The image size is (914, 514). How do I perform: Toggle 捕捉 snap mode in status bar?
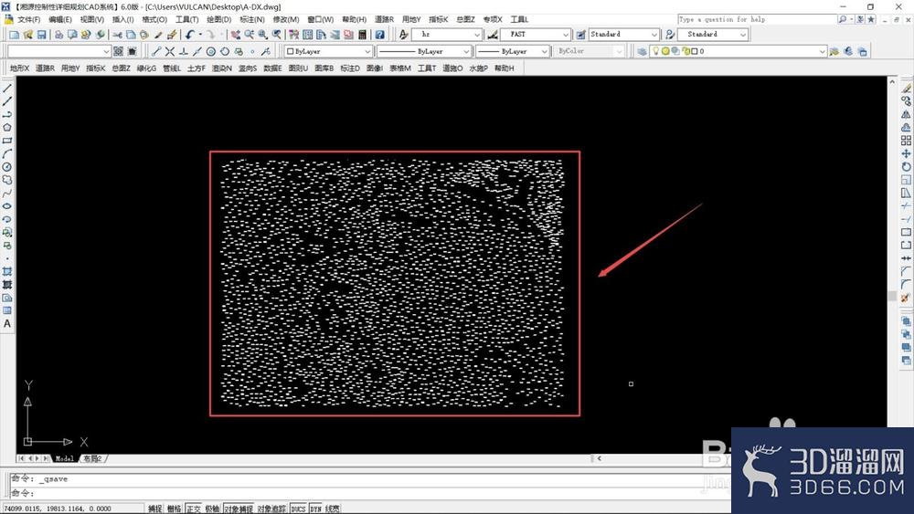point(155,509)
